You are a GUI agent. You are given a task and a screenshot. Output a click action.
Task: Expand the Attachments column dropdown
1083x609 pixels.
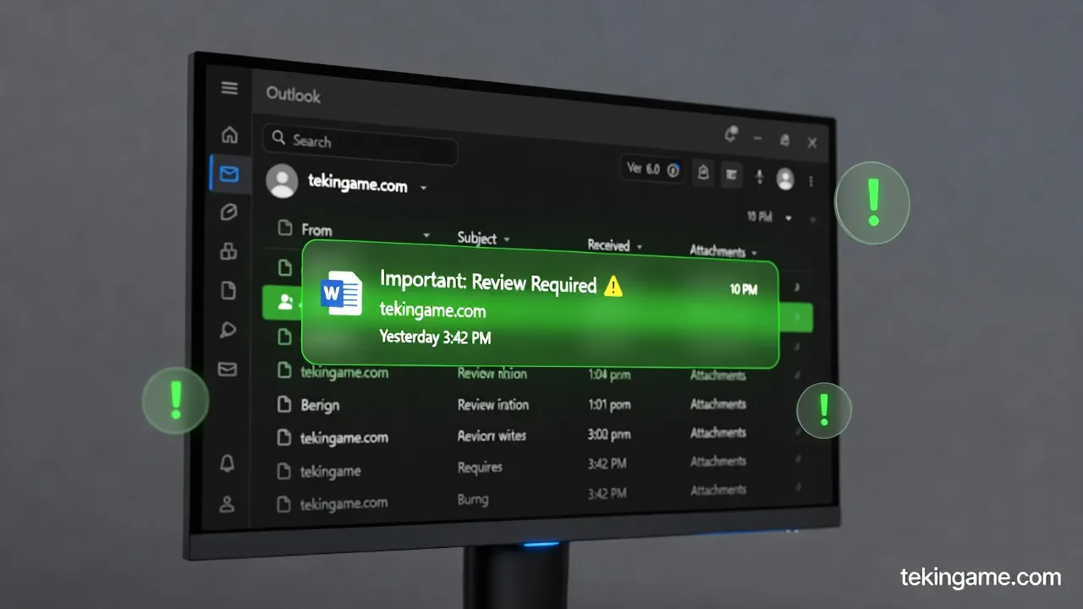tap(753, 252)
